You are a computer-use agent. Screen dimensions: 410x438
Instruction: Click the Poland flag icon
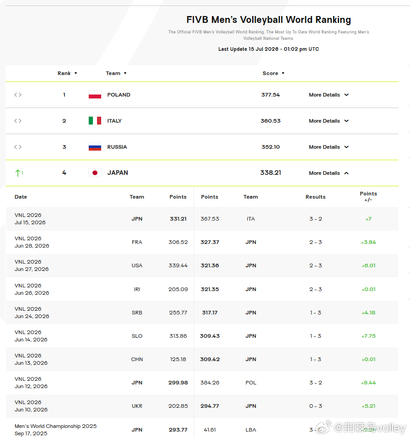pyautogui.click(x=95, y=95)
